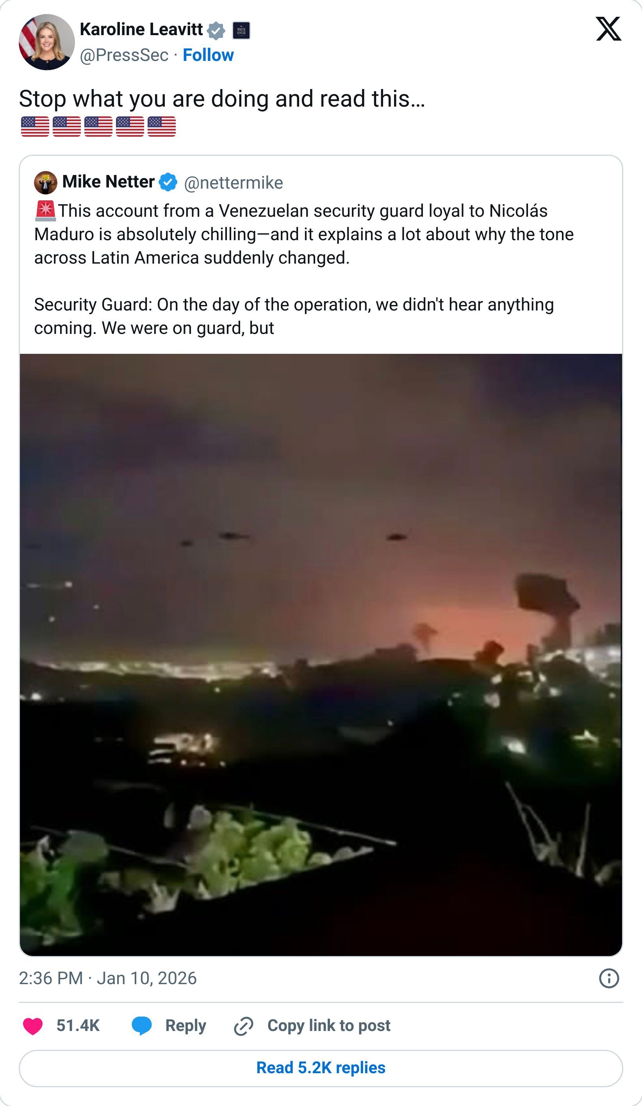Open the X logo in the top corner
642x1106 pixels.
(608, 29)
